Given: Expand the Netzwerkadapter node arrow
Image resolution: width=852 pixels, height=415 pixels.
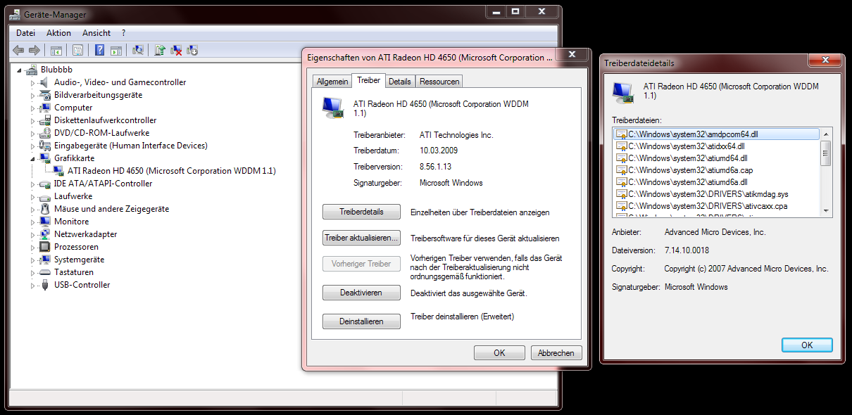Looking at the screenshot, I should point(32,234).
